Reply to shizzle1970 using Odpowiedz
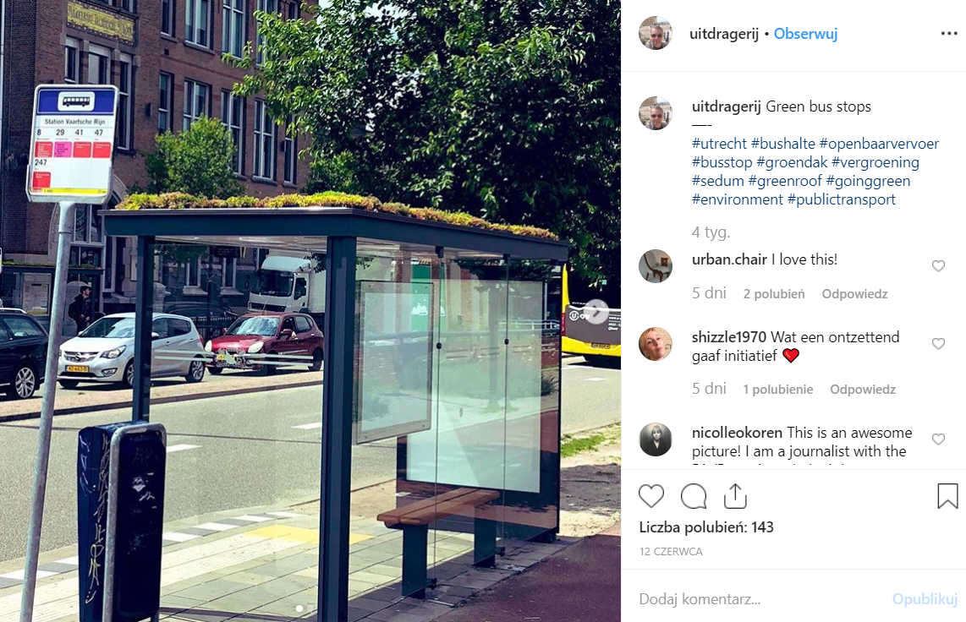The image size is (966, 622). [863, 390]
